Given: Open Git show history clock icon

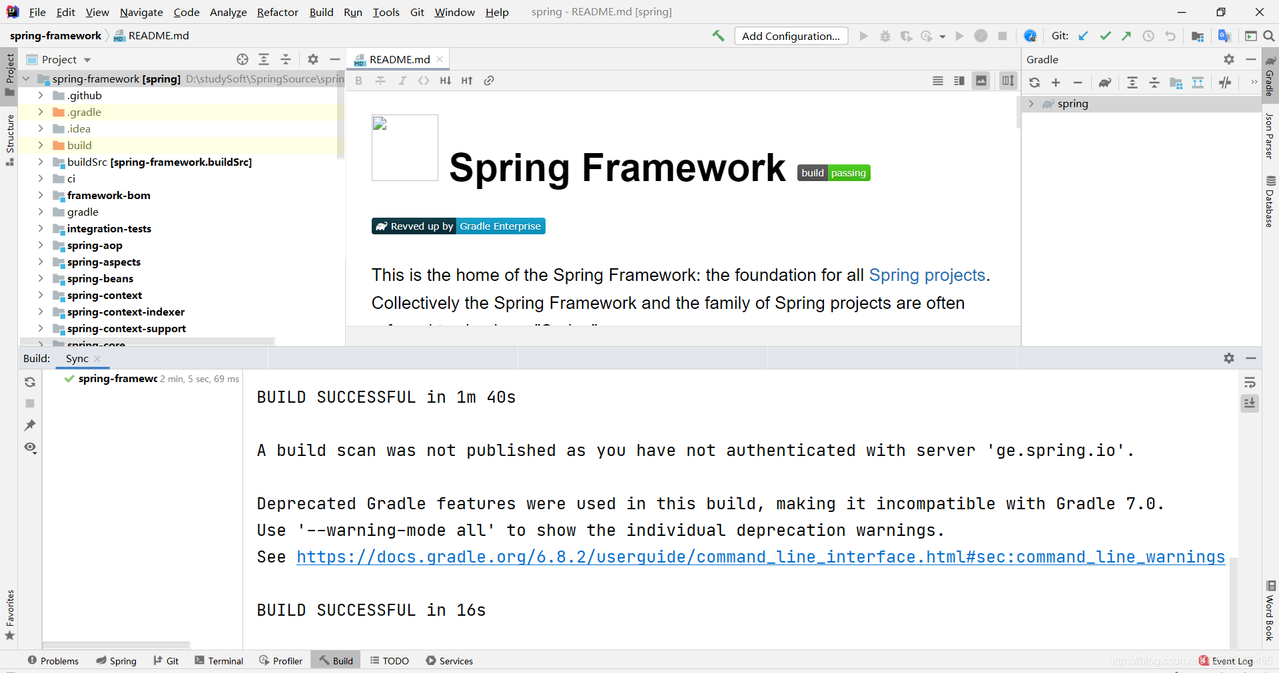Looking at the screenshot, I should [1148, 36].
